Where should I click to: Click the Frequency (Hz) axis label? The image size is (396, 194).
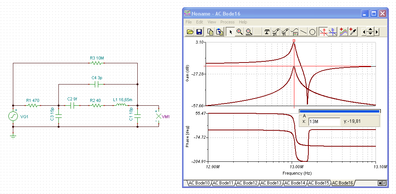tap(297, 173)
